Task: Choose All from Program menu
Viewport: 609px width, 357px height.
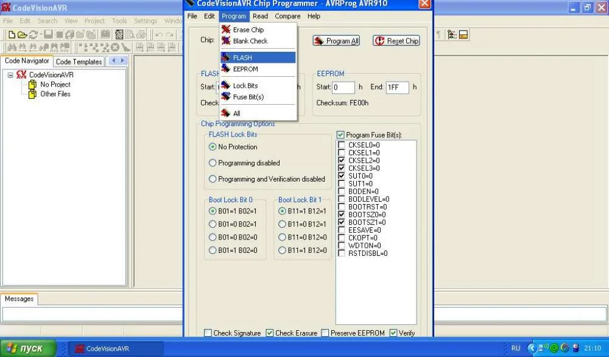Action: [x=258, y=113]
